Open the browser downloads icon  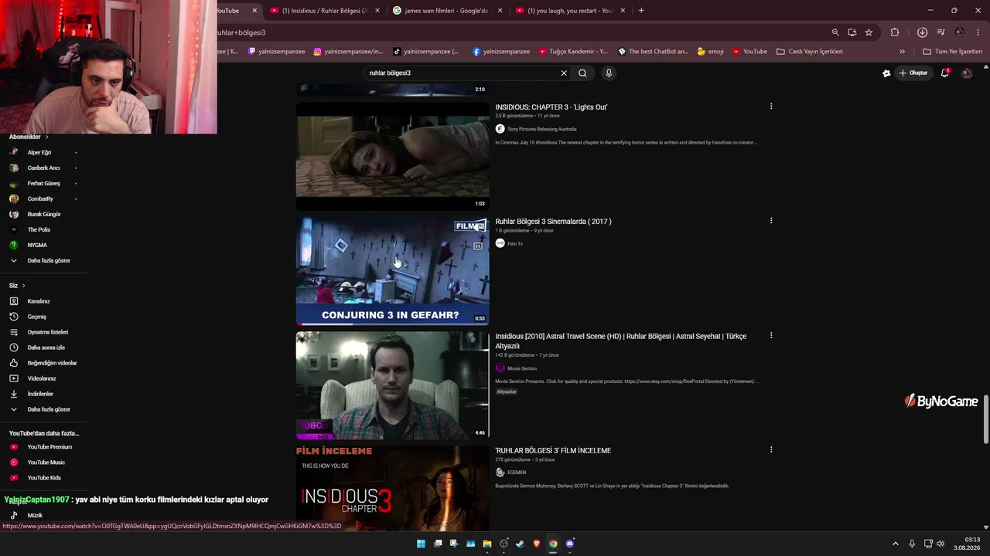coord(922,32)
